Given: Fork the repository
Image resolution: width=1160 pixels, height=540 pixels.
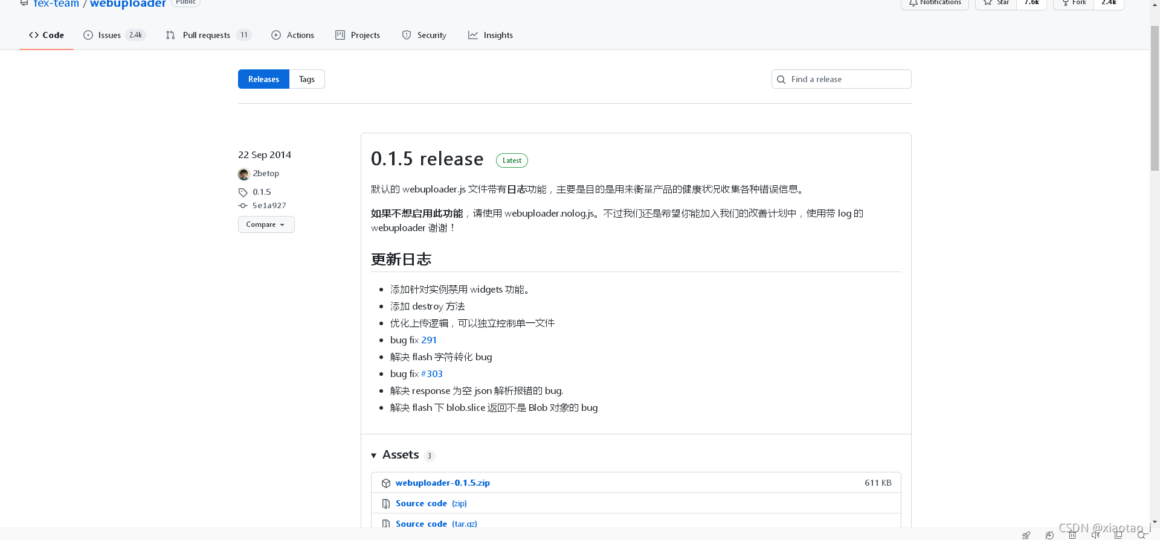Looking at the screenshot, I should click(1074, 3).
